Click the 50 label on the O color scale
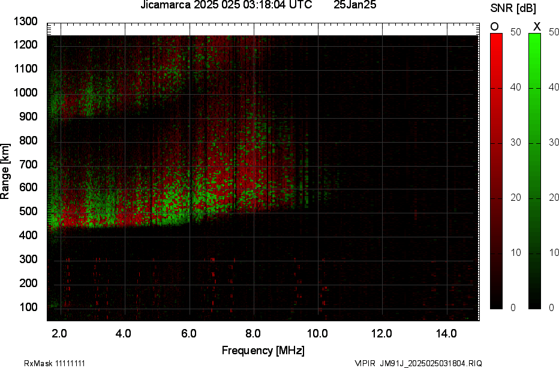559x368 pixels. (516, 32)
